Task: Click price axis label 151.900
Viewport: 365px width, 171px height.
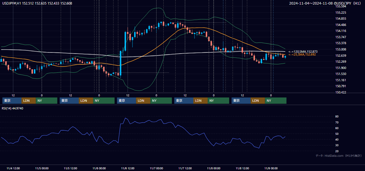Action: [340, 68]
